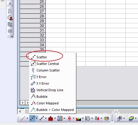Open the Line plot dropdown arrow
The height and width of the screenshot is (125, 138).
click(x=27, y=118)
